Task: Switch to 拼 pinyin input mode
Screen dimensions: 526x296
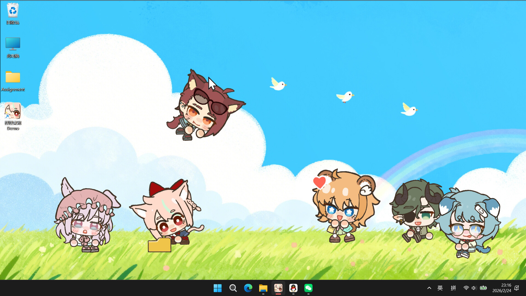Action: pyautogui.click(x=453, y=288)
